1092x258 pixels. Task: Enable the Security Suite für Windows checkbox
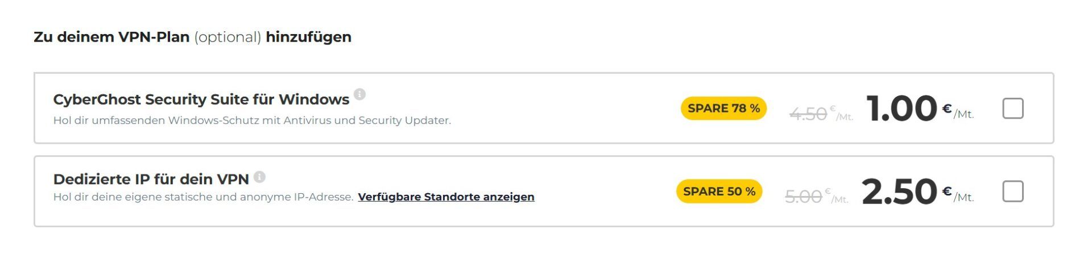[x=1012, y=108]
